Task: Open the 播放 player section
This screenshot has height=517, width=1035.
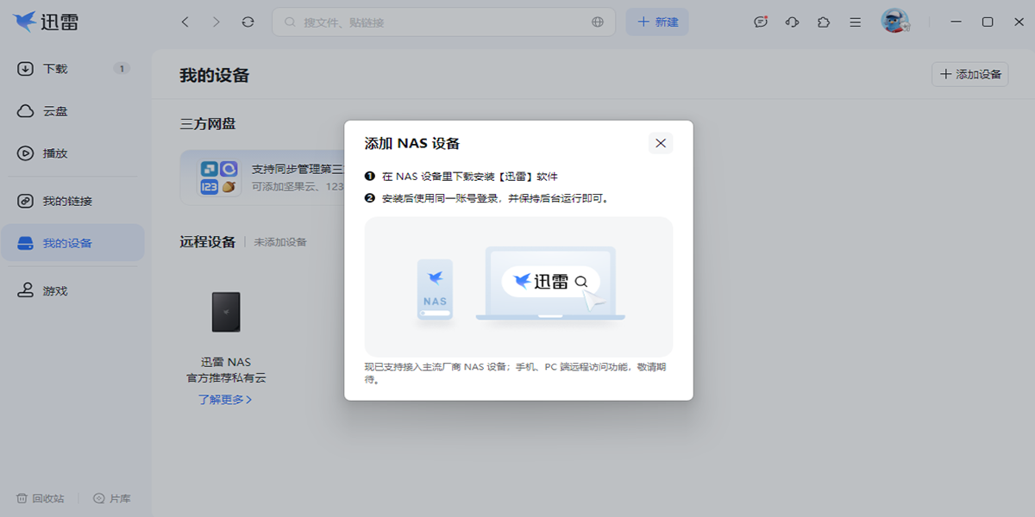Action: pos(72,153)
